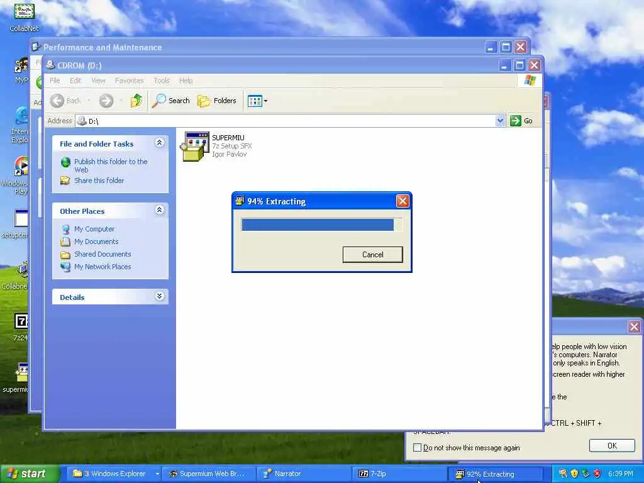Click the My Computer icon in sidebar

click(x=65, y=229)
